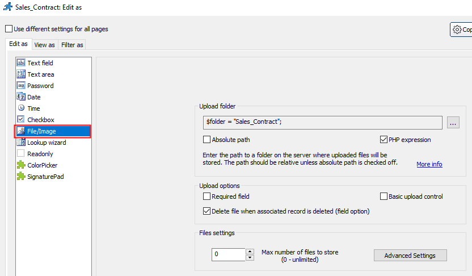This screenshot has width=472, height=276.
Task: Pick the Password field type icon
Action: (21, 86)
